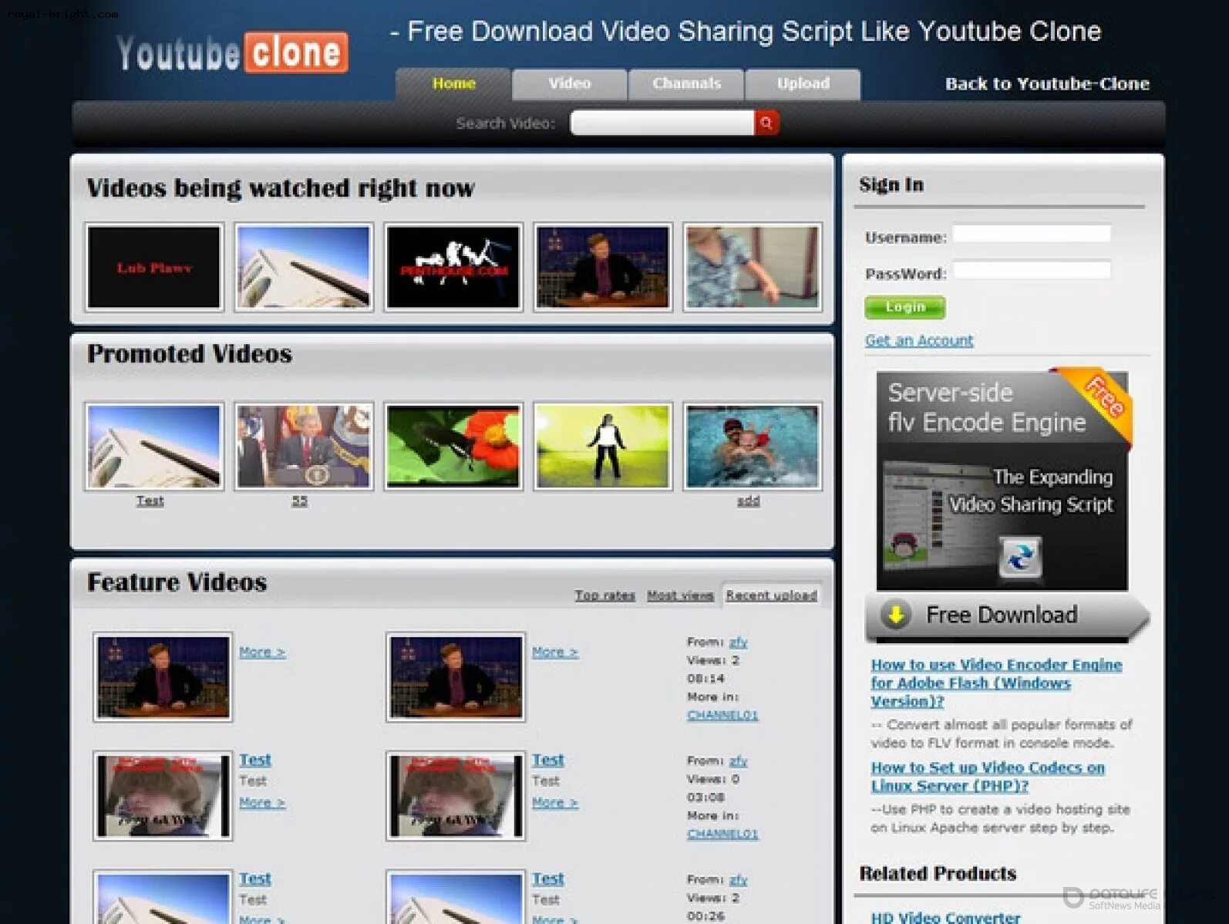Open the second-column boy face feature thumbnail
This screenshot has width=1229, height=924.
coord(456,796)
